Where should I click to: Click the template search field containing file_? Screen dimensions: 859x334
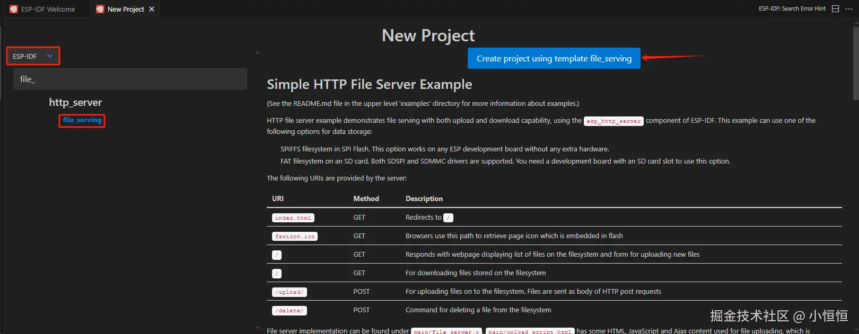(x=130, y=79)
